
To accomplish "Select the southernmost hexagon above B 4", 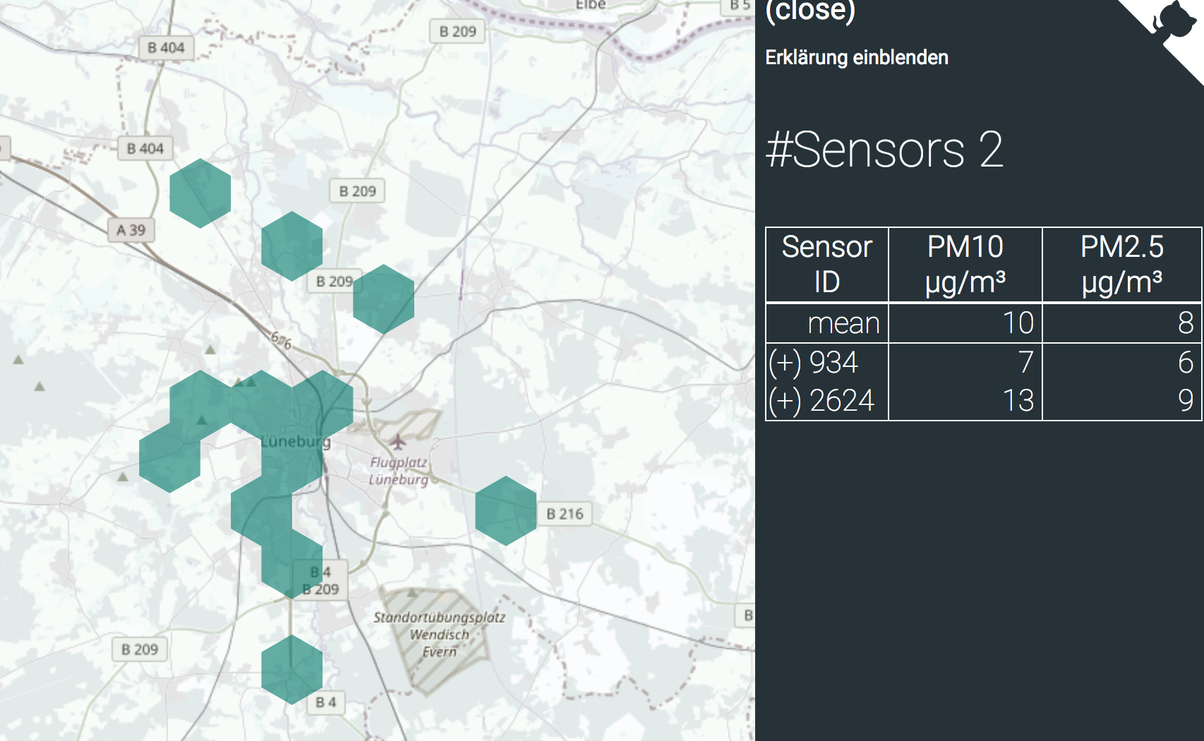I will click(292, 670).
